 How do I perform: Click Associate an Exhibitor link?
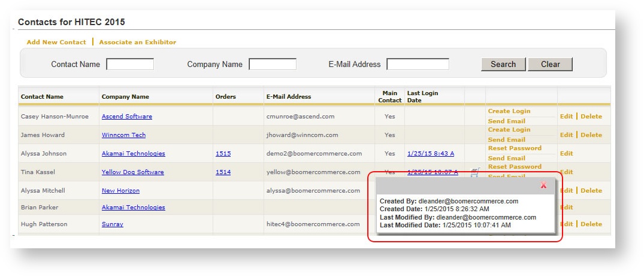(138, 42)
